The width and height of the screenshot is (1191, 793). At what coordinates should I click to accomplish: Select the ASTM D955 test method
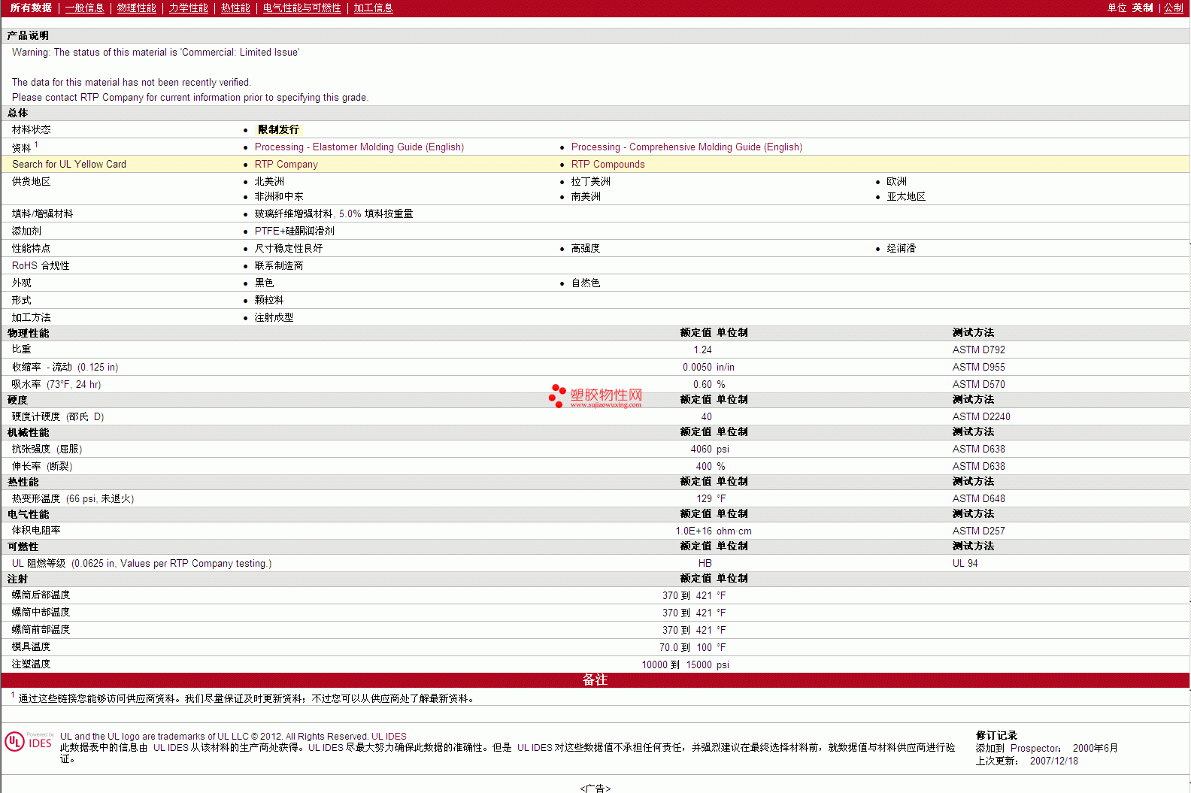(x=978, y=368)
